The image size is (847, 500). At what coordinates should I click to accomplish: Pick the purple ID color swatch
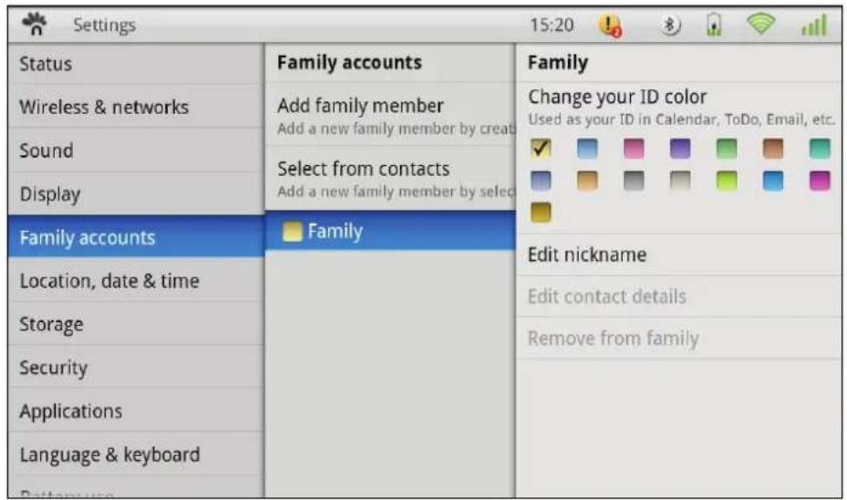tap(680, 148)
